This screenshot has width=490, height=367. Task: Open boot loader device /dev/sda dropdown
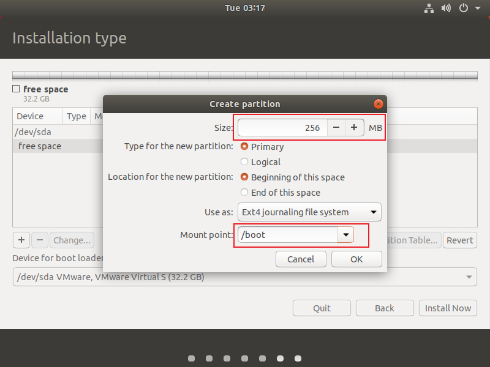[x=245, y=277]
